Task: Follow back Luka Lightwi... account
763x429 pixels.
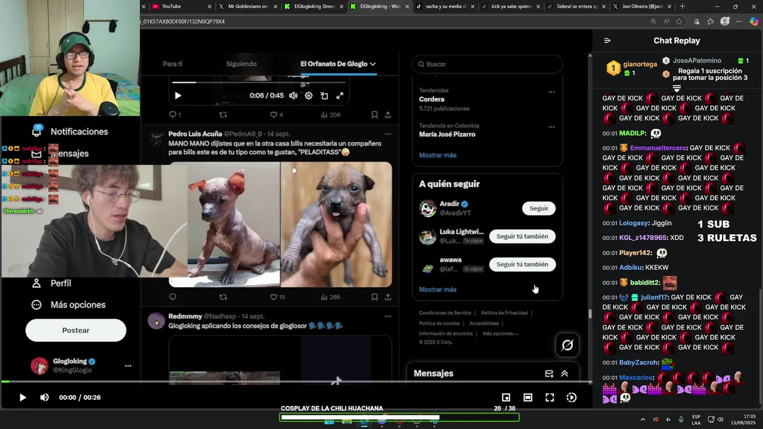Action: 522,237
